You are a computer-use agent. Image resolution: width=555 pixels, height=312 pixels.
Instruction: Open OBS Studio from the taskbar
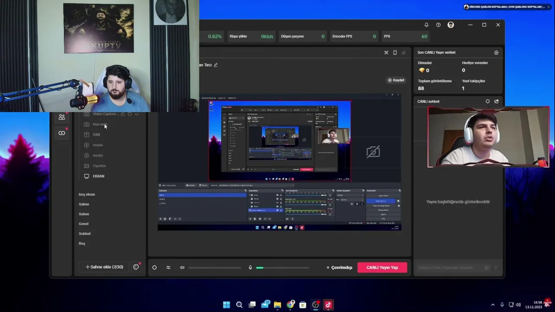[316, 305]
